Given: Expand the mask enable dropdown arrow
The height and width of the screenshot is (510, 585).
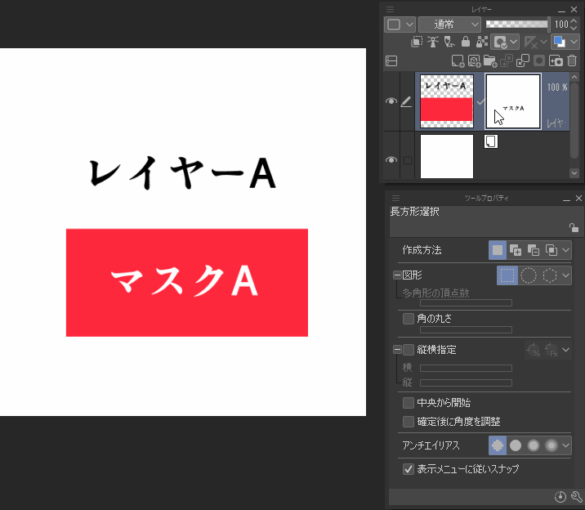Looking at the screenshot, I should (514, 42).
